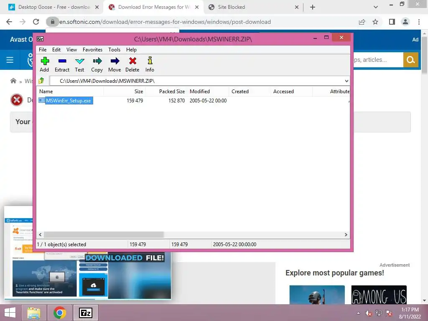Select the Copy toolbar icon
428x321 pixels.
(97, 64)
